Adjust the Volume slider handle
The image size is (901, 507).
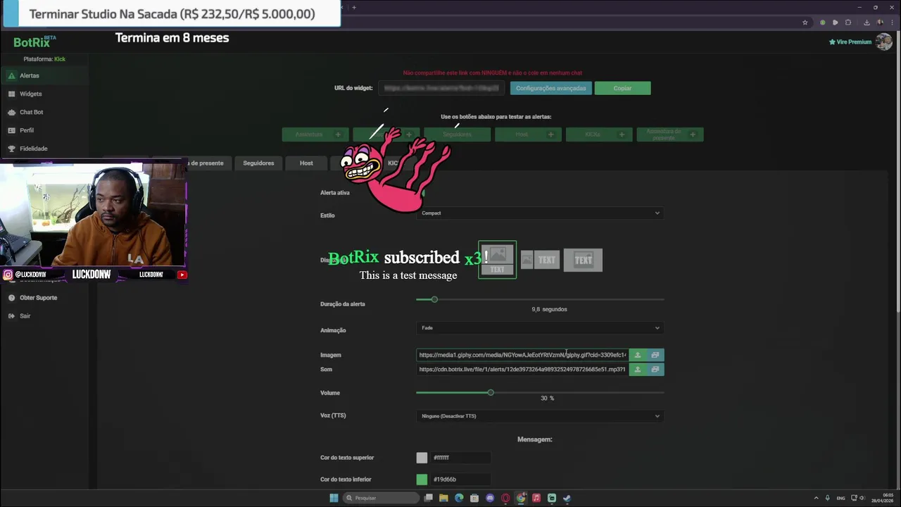[491, 392]
